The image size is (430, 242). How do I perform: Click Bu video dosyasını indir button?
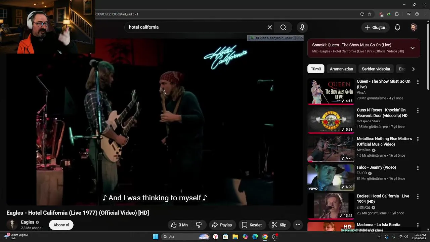click(x=271, y=38)
